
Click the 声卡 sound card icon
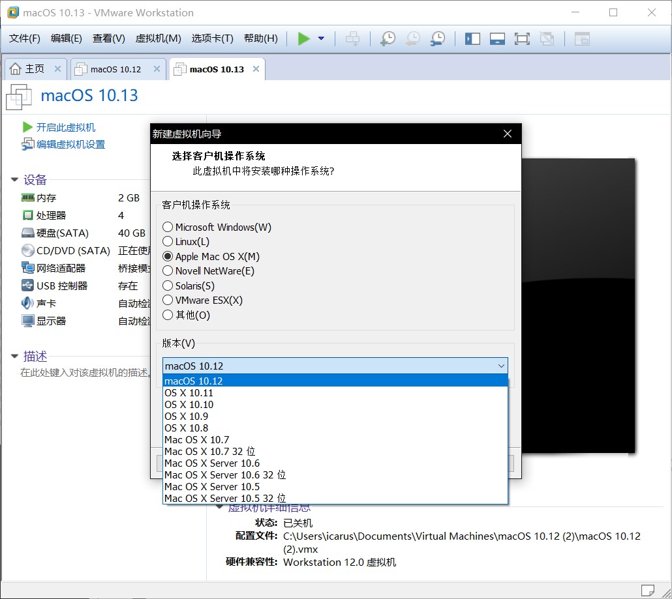click(x=27, y=303)
